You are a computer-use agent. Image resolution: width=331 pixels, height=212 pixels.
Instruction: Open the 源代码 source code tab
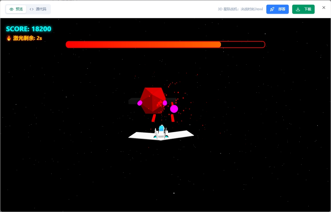[38, 9]
